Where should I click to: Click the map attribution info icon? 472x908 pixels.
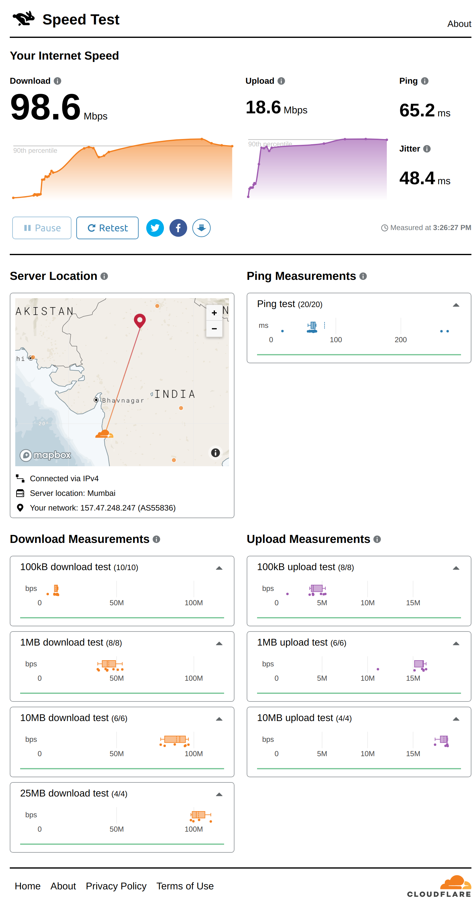[215, 453]
